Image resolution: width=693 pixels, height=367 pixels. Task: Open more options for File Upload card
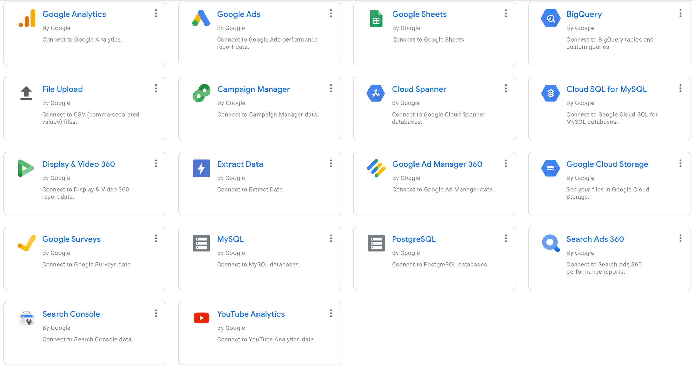pyautogui.click(x=156, y=89)
